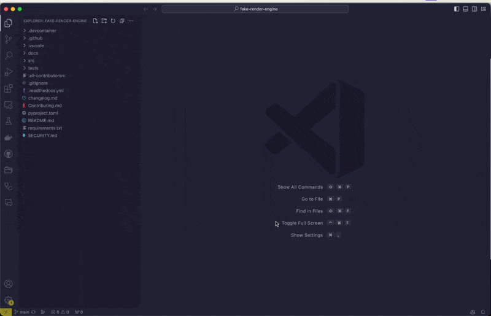Screen dimensions: 491x316
Task: Click the New File icon in Explorer header
Action: click(96, 21)
